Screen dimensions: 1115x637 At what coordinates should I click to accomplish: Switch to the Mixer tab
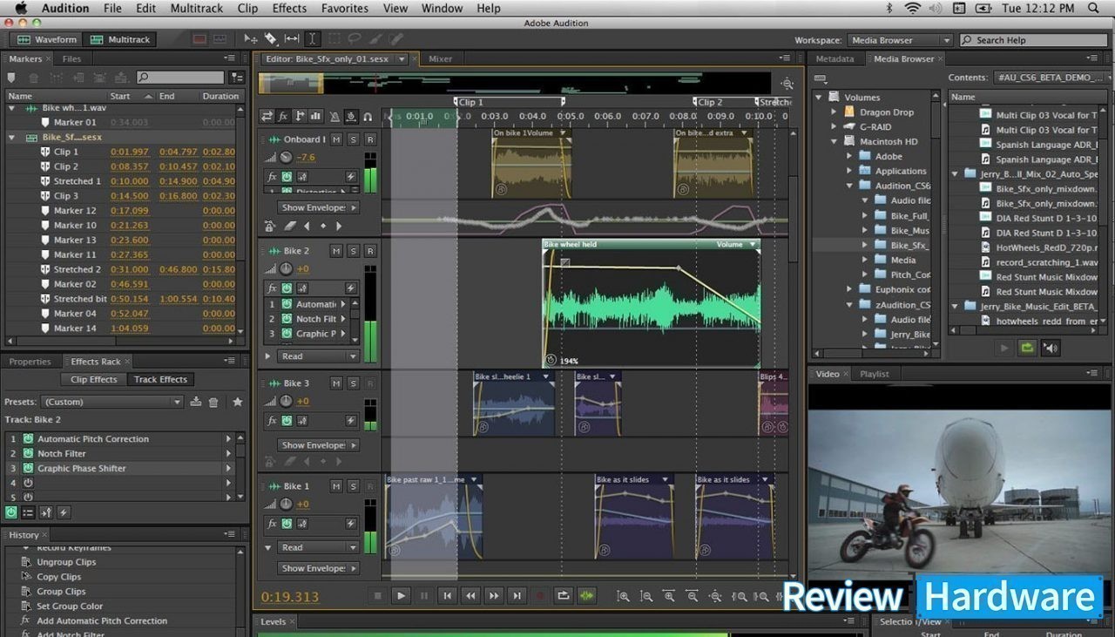click(440, 59)
